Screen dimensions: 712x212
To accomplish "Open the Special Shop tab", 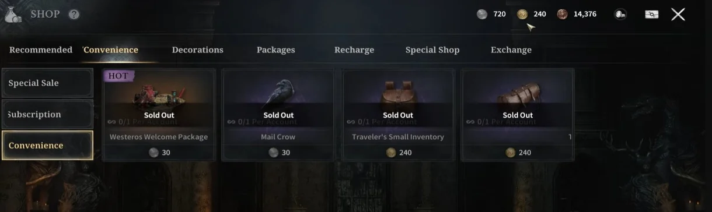I will [x=432, y=50].
